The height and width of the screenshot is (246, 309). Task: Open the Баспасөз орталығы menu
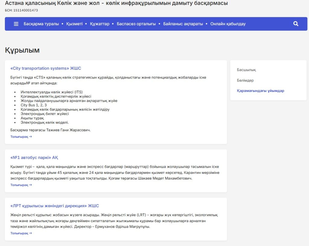136,24
